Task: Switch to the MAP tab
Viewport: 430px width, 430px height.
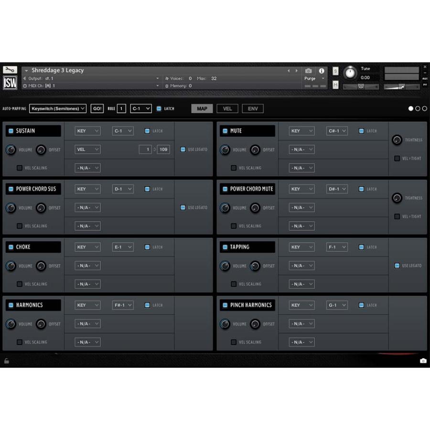Action: coord(202,108)
